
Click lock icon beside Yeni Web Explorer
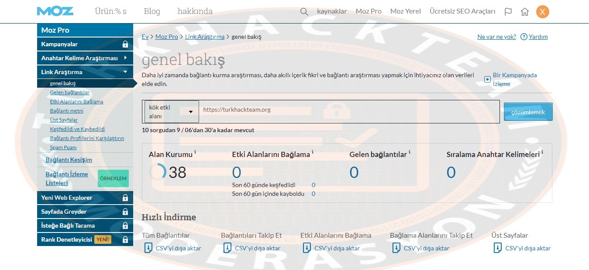pyautogui.click(x=125, y=198)
